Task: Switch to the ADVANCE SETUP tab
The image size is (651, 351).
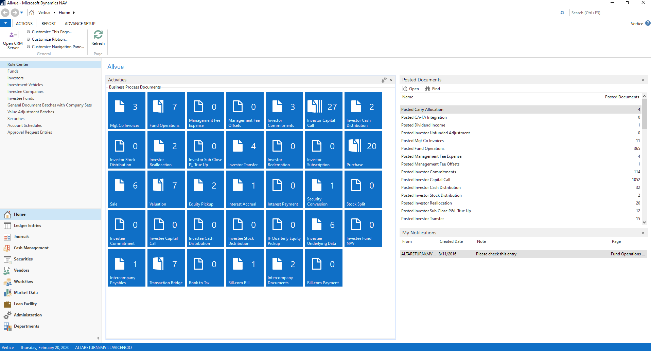Action: [x=80, y=23]
